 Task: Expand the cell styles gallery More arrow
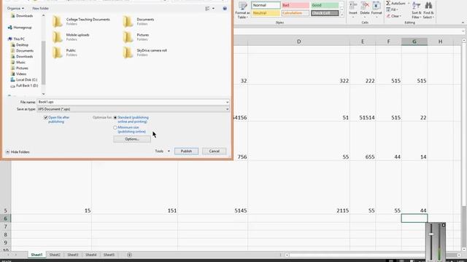(x=341, y=15)
